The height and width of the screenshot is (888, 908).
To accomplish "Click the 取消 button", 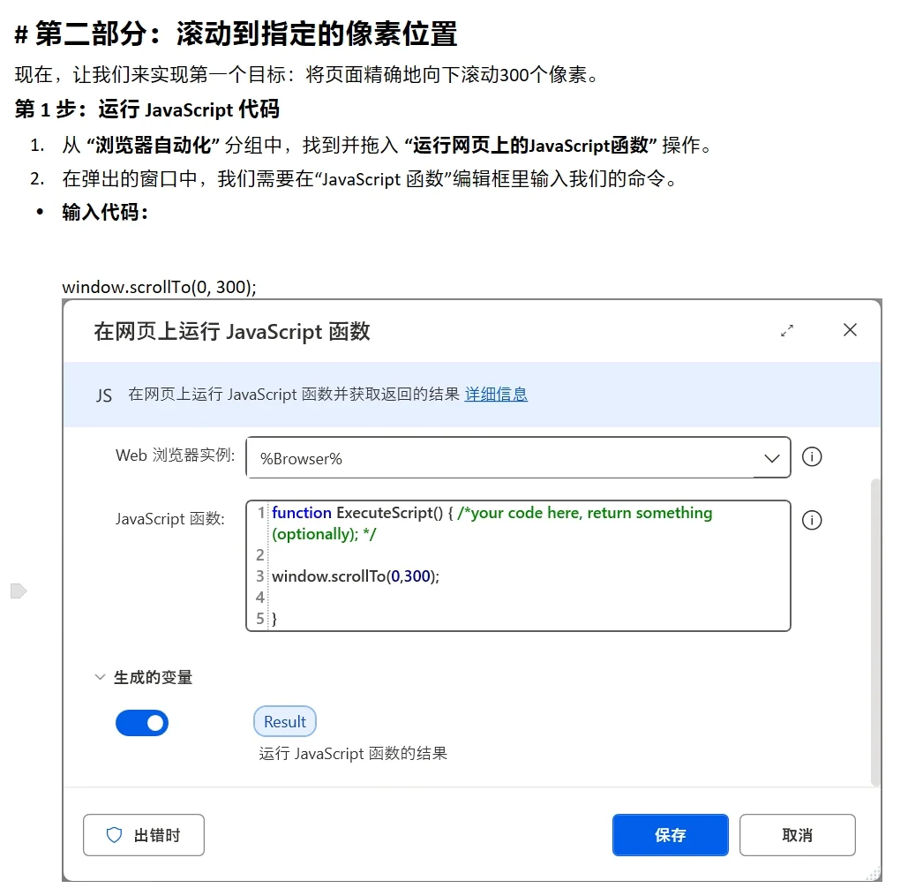I will coord(797,835).
